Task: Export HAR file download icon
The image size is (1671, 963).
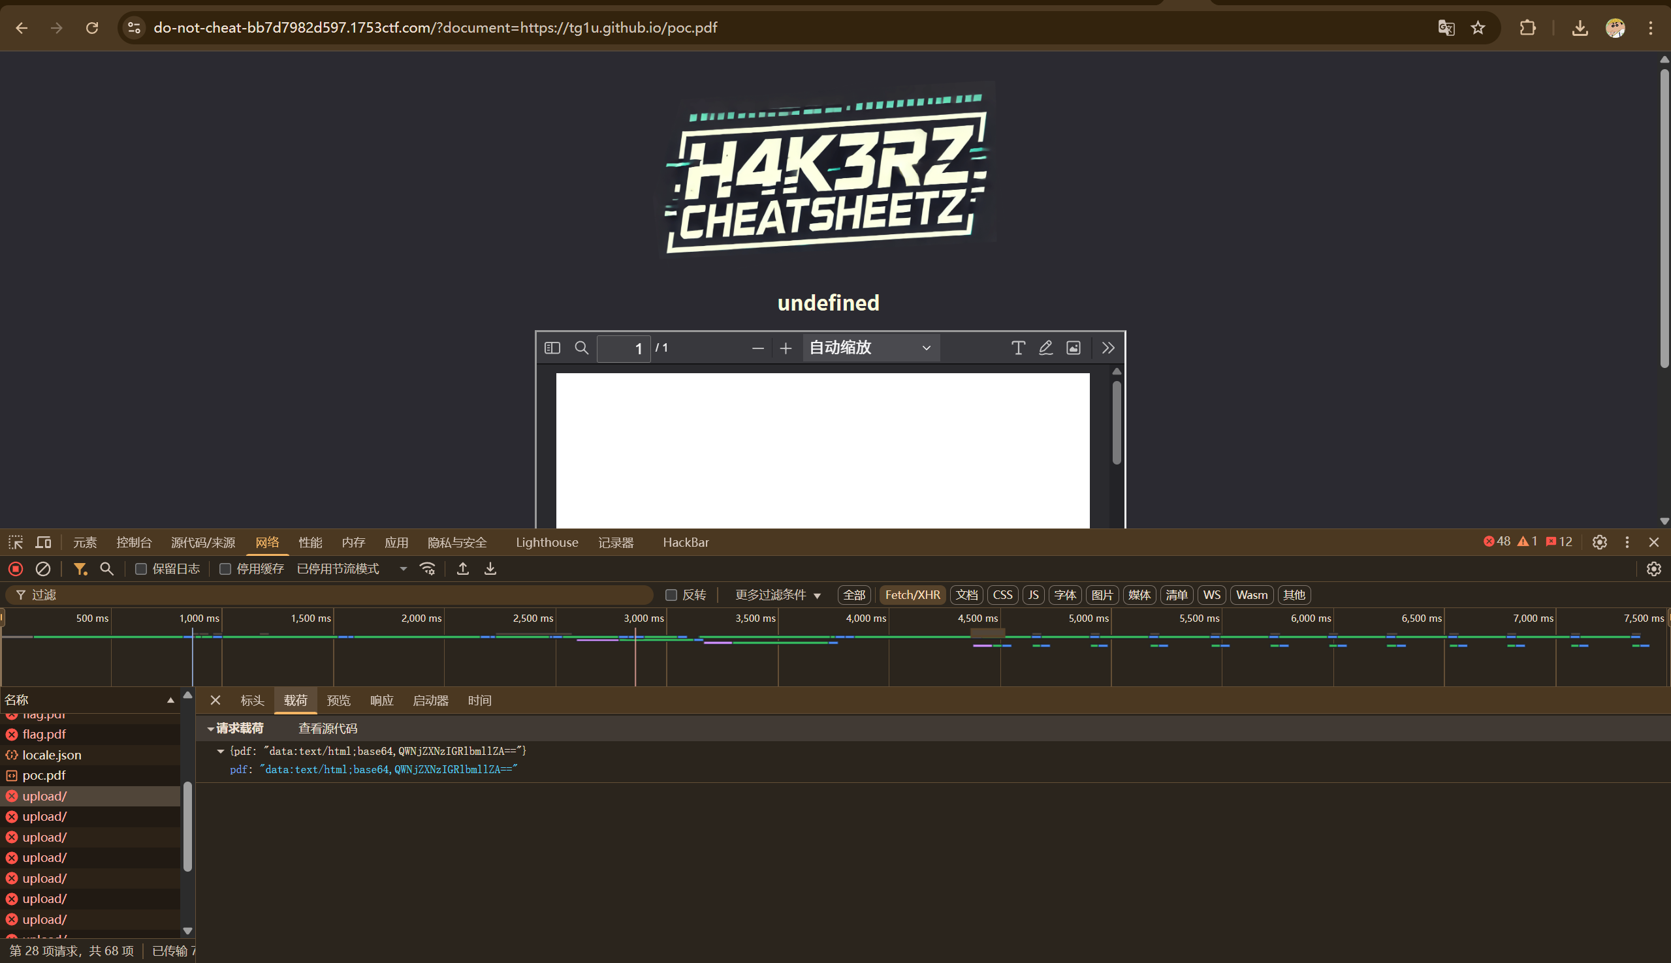Action: point(490,569)
